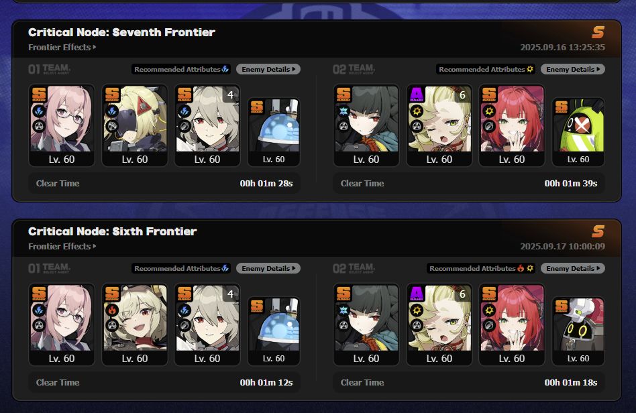
Task: Open Enemy Details for Seventh Frontier Team 01
Action: (268, 69)
